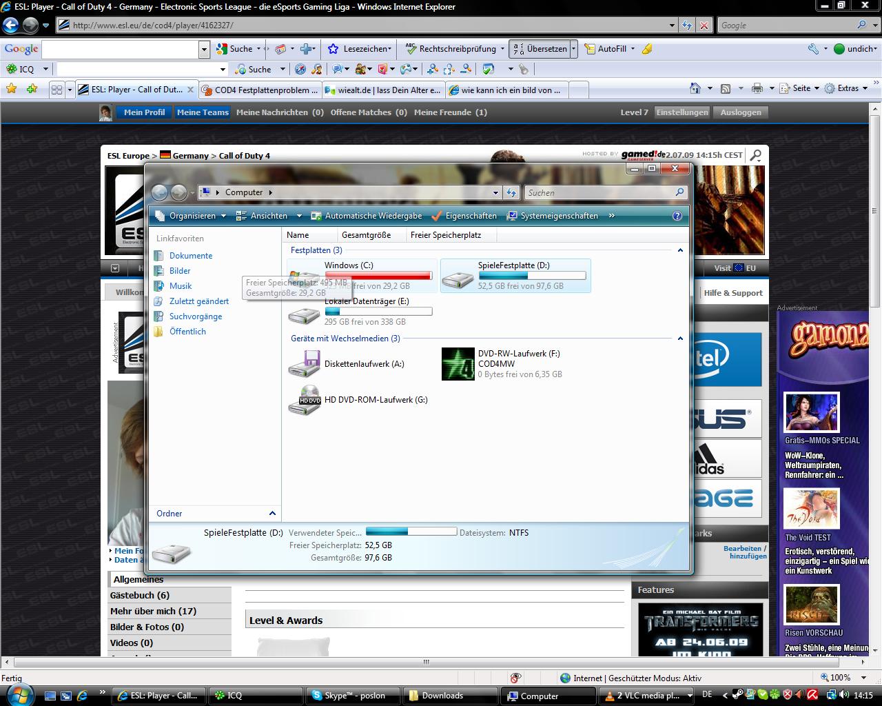The image size is (882, 706).
Task: Click Automatische Wiedergabe toolbar item
Action: point(367,216)
